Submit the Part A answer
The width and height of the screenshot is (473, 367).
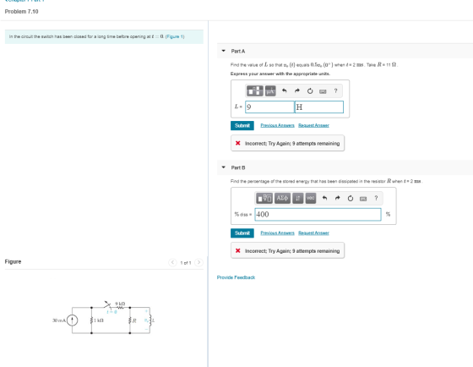point(242,125)
